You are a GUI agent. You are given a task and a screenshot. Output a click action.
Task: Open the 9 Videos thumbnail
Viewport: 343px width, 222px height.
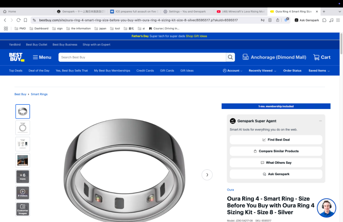tap(23, 193)
